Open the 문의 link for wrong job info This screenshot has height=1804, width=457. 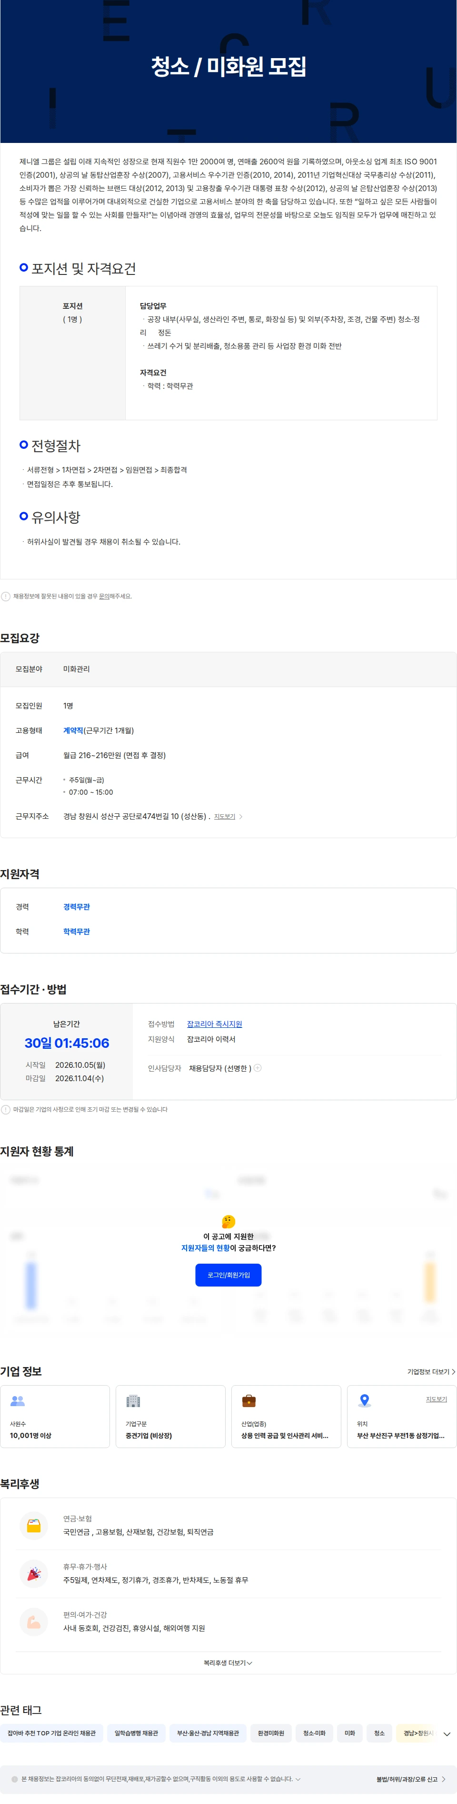(x=104, y=597)
